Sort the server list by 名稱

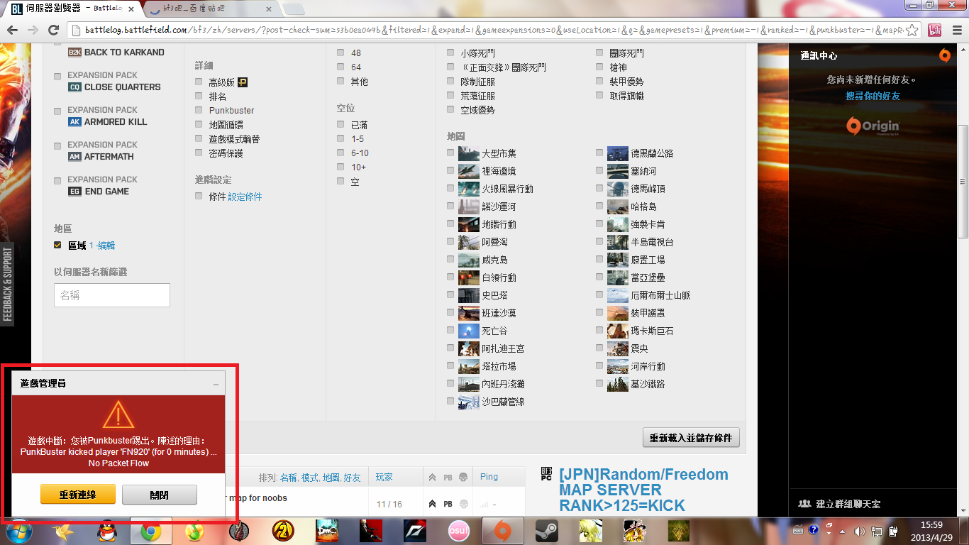click(288, 478)
